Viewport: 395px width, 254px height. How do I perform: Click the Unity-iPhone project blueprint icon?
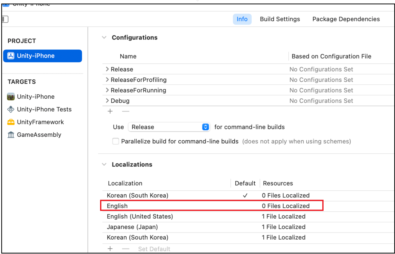(x=11, y=56)
